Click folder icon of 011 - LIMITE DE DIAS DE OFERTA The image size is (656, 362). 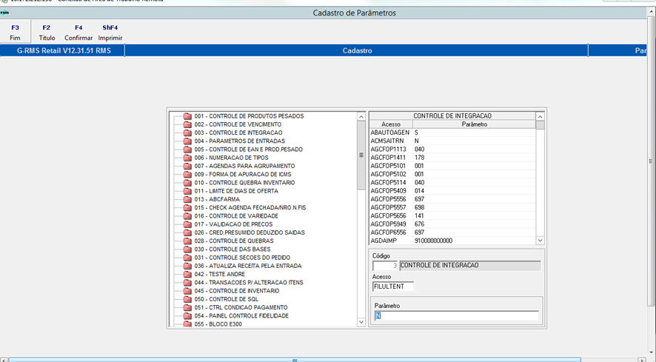click(187, 191)
